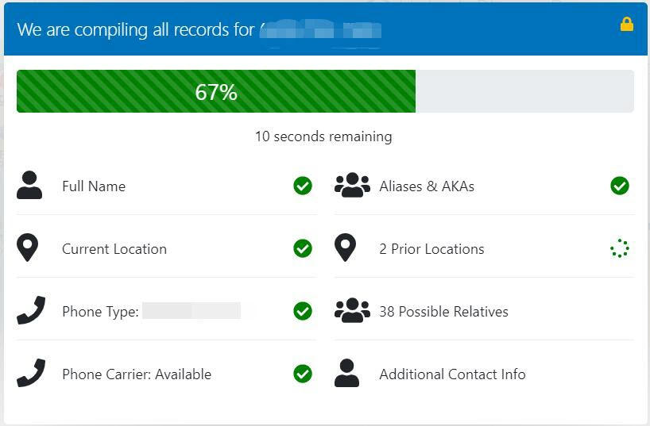Click the person icon for Additional Contact Info
Viewport: 650px width, 426px height.
tap(346, 373)
